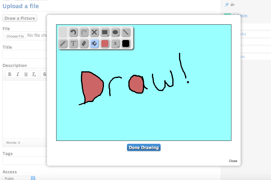Click the Done Drawing button
The height and width of the screenshot is (180, 271).
pyautogui.click(x=144, y=148)
